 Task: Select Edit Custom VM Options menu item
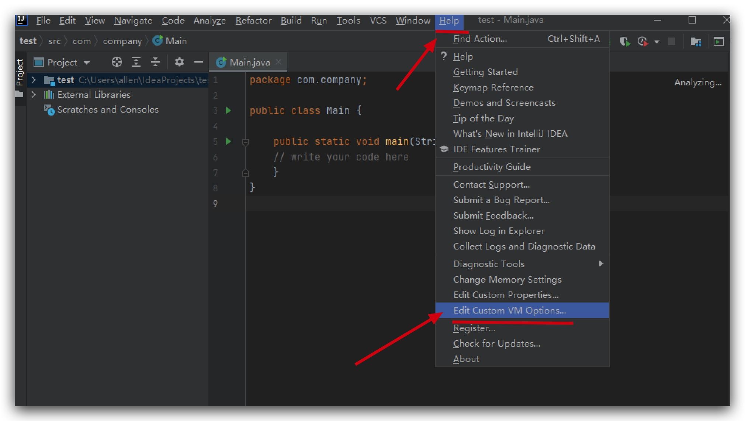pyautogui.click(x=509, y=310)
